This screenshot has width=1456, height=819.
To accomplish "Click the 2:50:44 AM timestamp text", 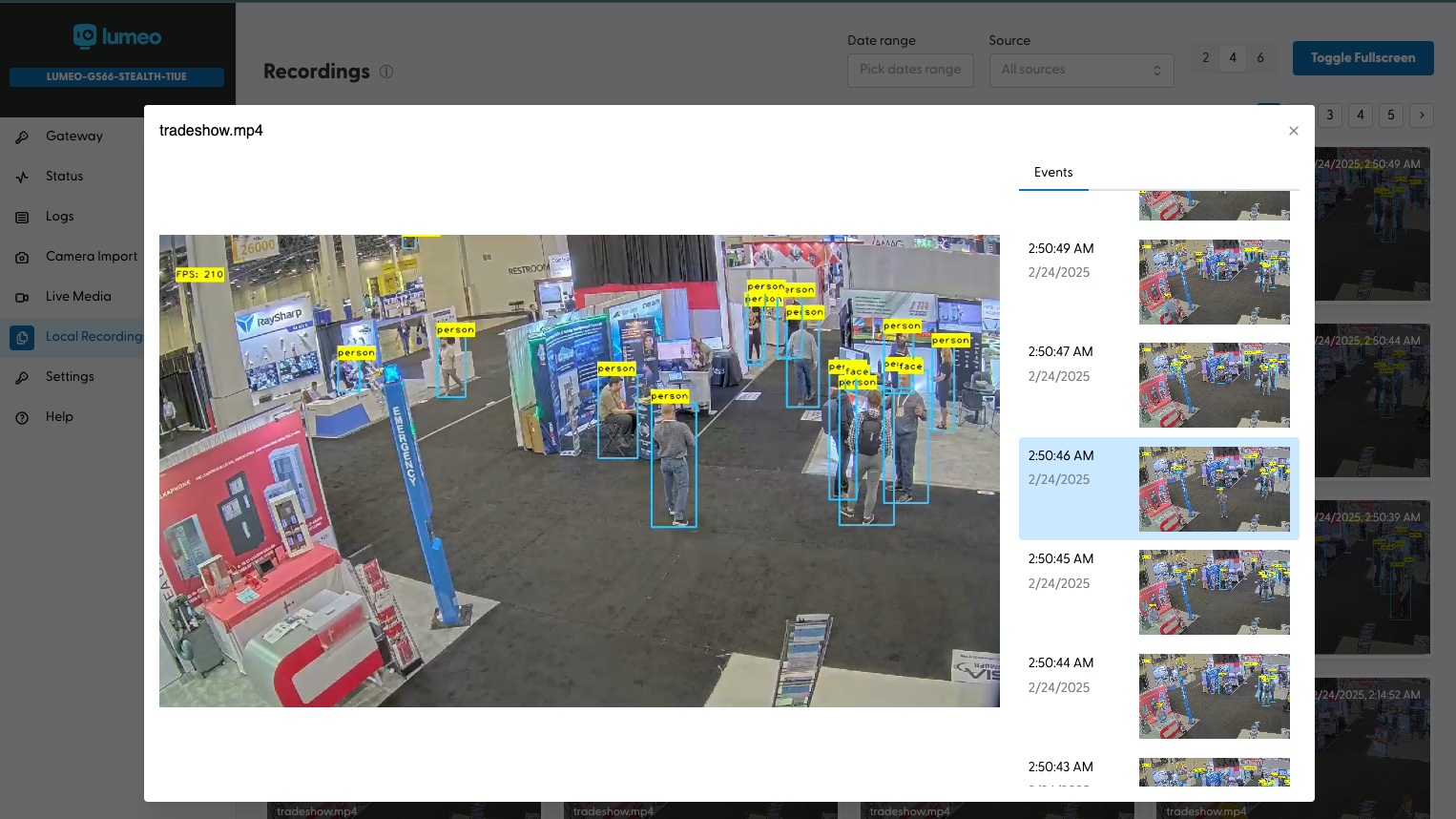I will [x=1061, y=663].
